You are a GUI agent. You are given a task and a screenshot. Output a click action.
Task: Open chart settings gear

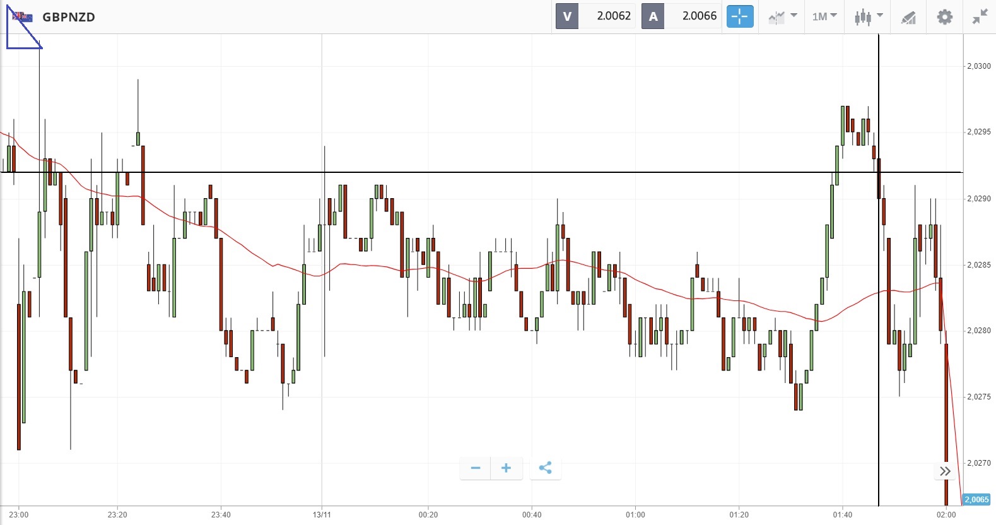pyautogui.click(x=945, y=17)
